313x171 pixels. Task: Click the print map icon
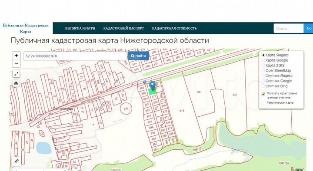pyautogui.click(x=16, y=83)
